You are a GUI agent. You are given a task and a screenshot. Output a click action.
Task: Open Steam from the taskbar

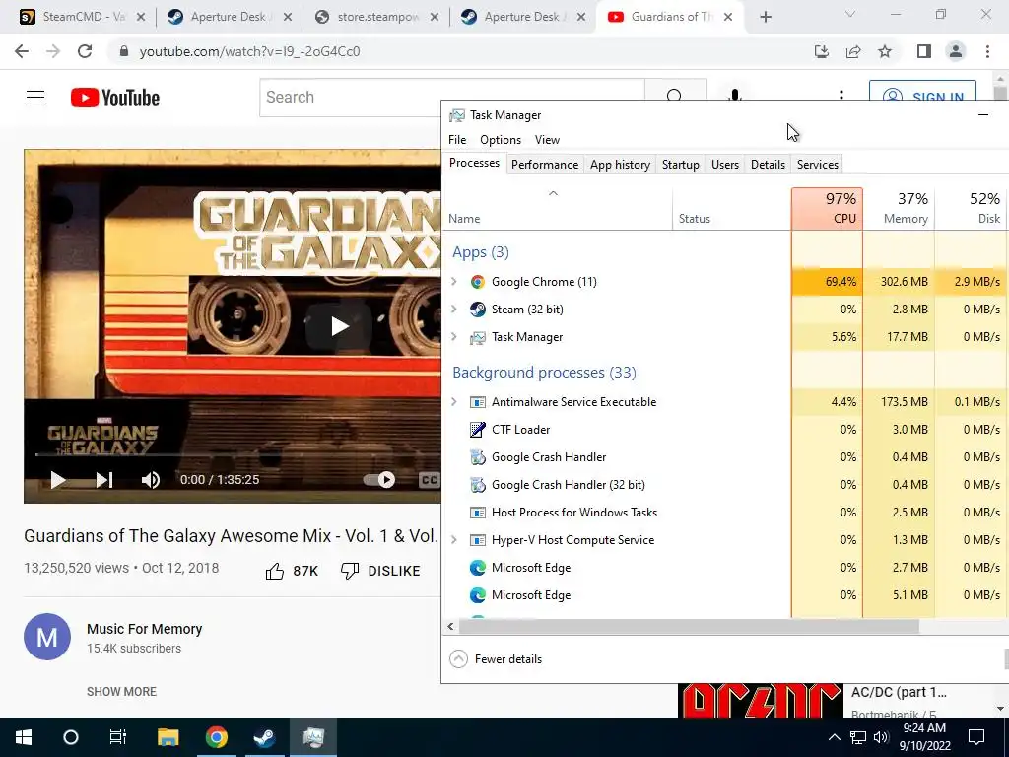(x=264, y=737)
